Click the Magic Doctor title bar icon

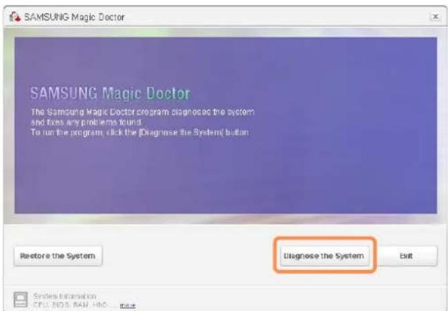(15, 17)
